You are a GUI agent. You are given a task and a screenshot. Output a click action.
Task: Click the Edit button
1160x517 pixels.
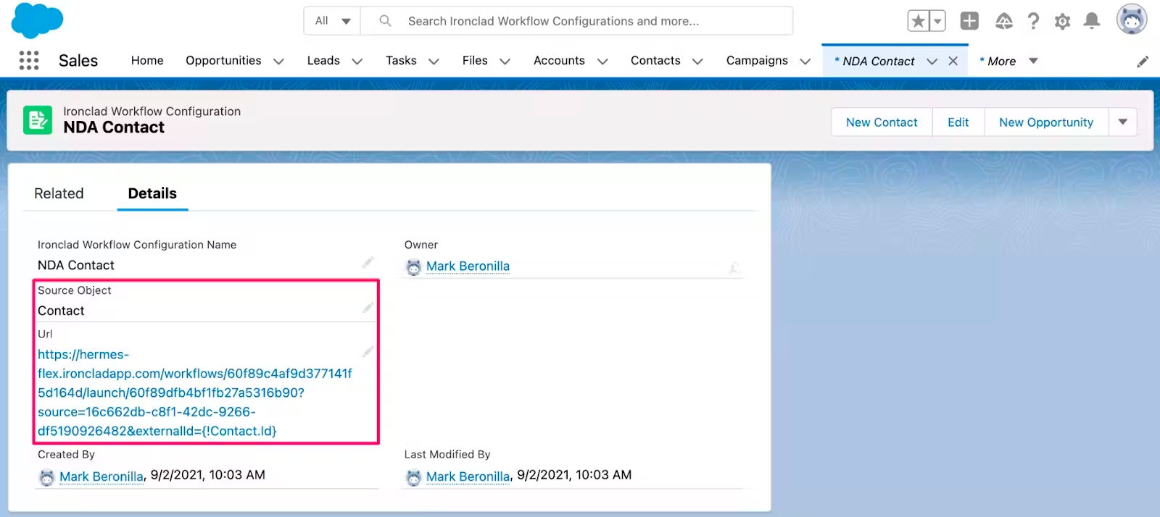958,122
